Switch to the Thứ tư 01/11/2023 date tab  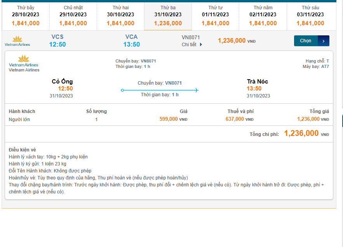(215, 14)
